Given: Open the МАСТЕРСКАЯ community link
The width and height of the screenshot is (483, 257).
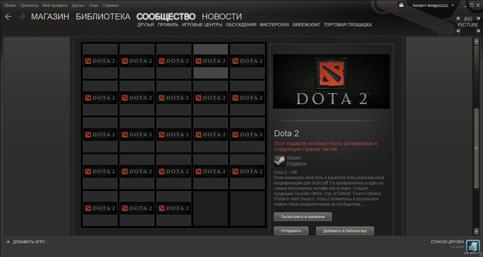Looking at the screenshot, I should coord(274,25).
